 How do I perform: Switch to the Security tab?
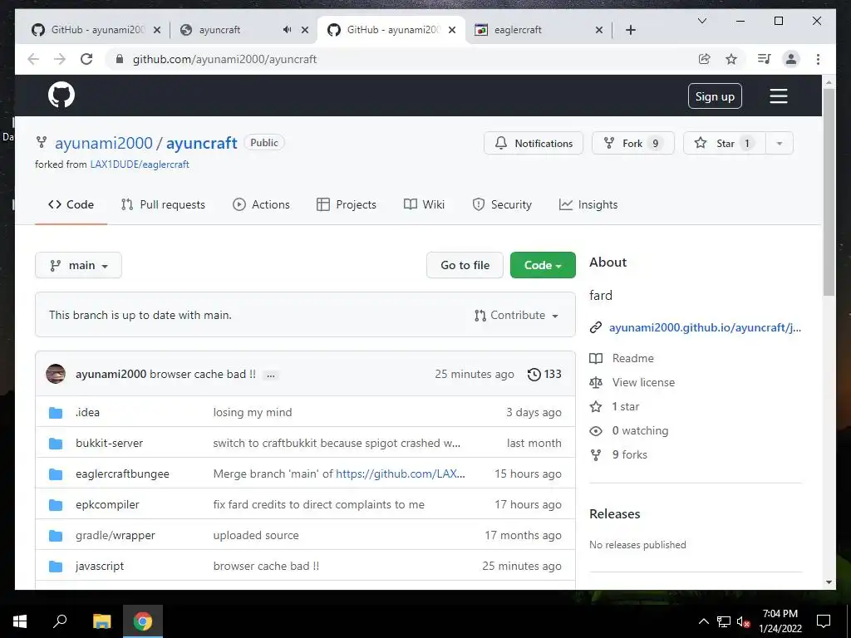coord(502,204)
